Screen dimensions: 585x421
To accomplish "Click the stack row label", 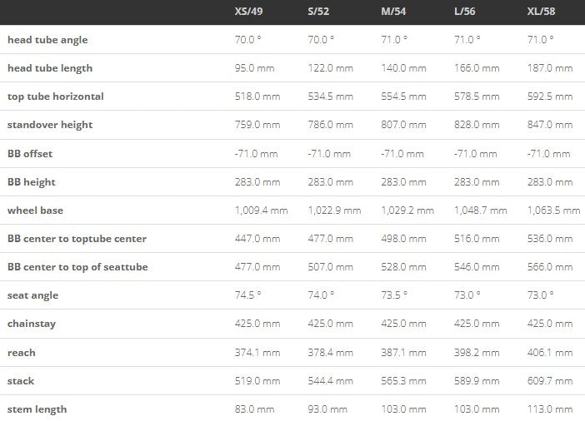I will (21, 381).
